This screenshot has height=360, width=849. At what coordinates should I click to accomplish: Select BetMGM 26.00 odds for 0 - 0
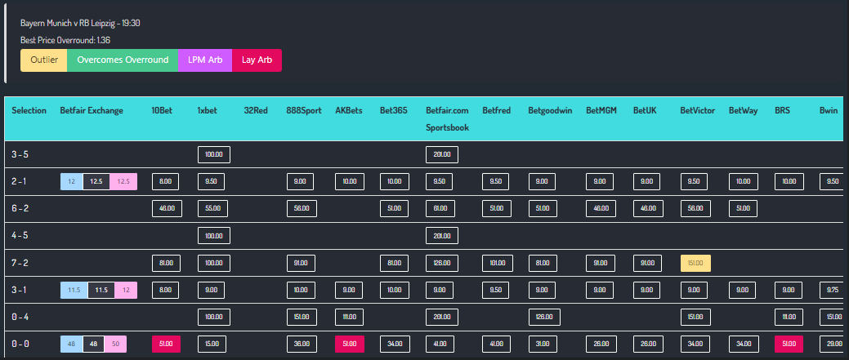point(600,344)
